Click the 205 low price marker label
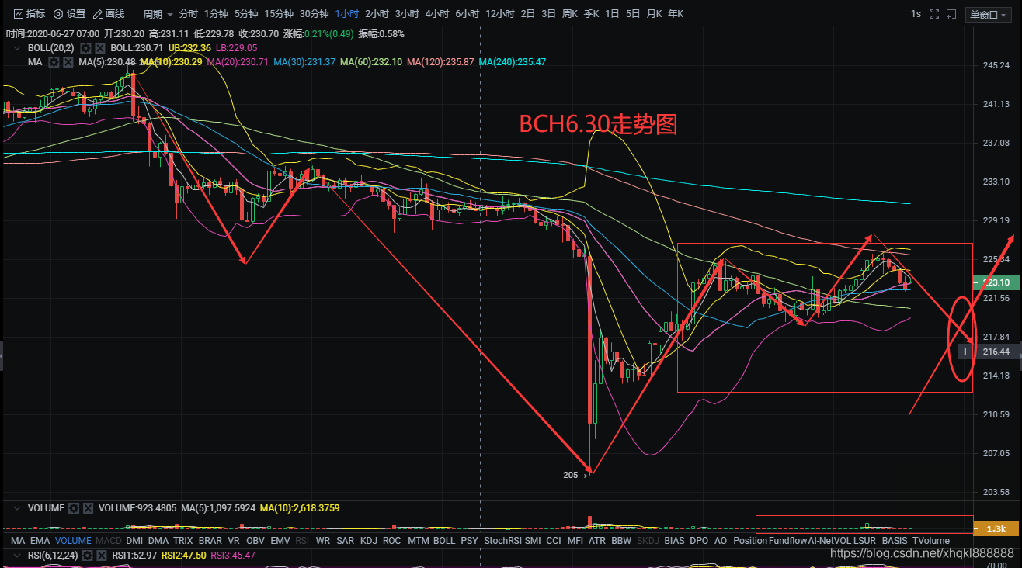1022x568 pixels. [x=575, y=475]
